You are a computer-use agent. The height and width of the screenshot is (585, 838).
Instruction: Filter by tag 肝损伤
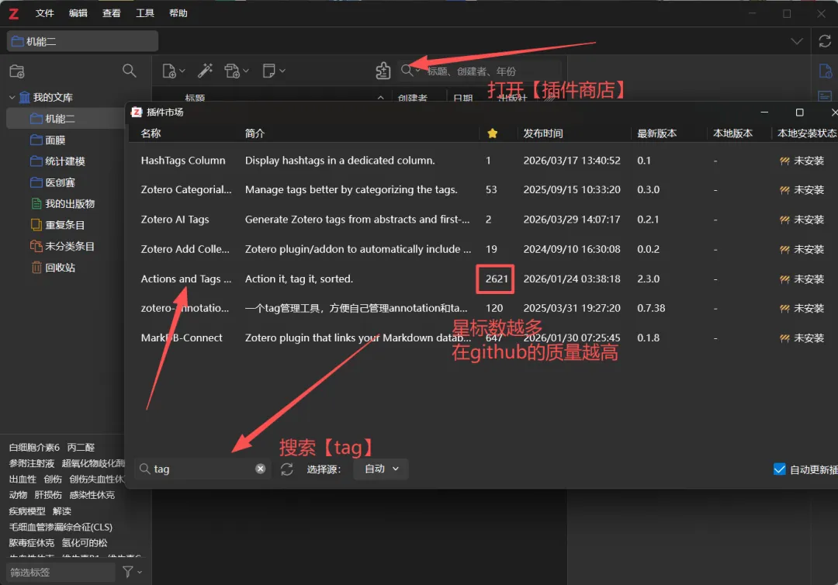48,495
